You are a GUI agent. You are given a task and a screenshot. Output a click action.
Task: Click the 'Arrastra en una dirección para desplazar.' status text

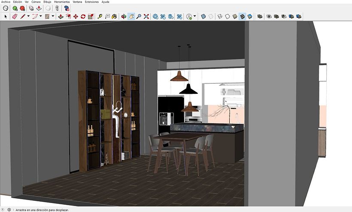(42, 210)
